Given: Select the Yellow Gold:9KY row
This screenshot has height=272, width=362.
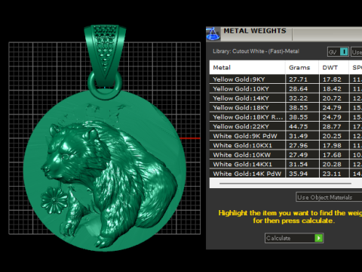Looking at the screenshot, I should point(286,79).
